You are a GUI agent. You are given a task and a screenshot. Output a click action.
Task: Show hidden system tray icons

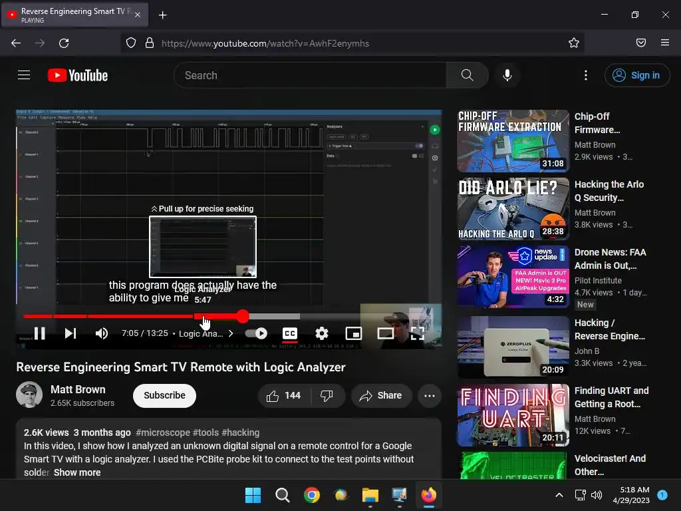(x=559, y=495)
